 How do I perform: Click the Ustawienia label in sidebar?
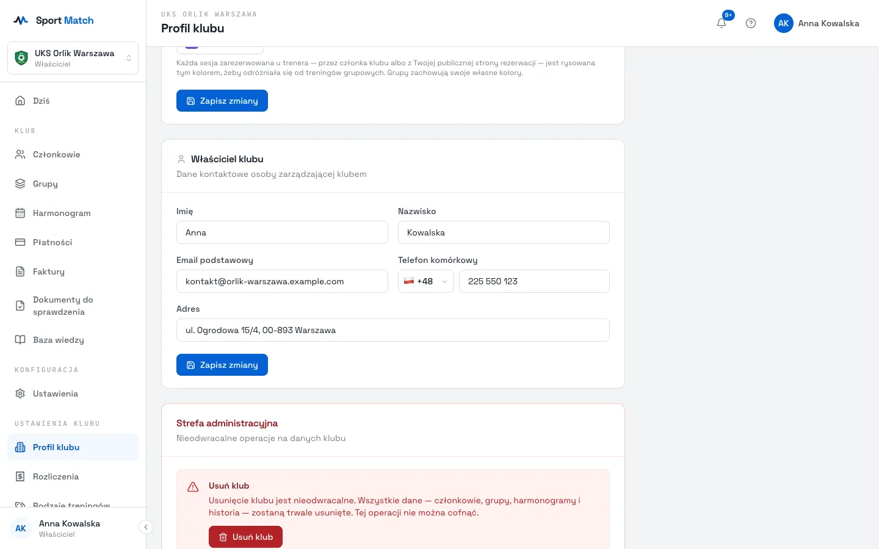pyautogui.click(x=56, y=393)
